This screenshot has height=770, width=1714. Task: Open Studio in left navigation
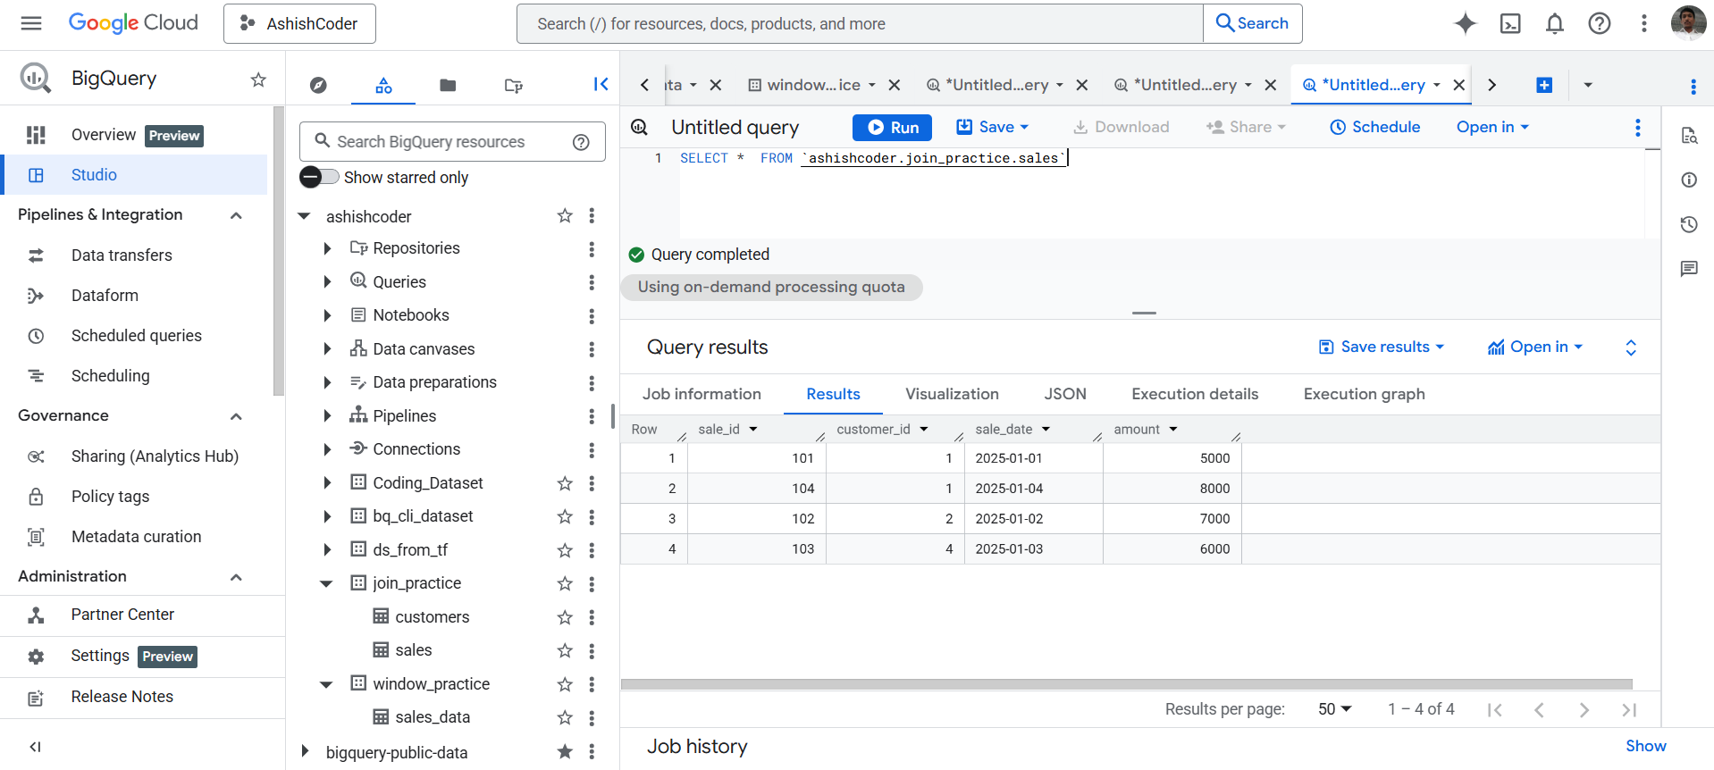click(134, 175)
